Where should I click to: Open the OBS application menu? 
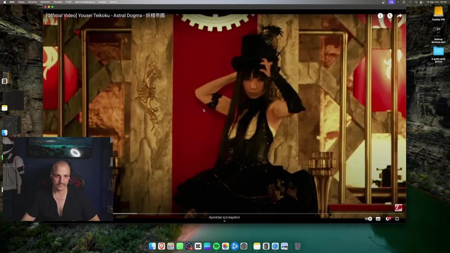point(12,2)
